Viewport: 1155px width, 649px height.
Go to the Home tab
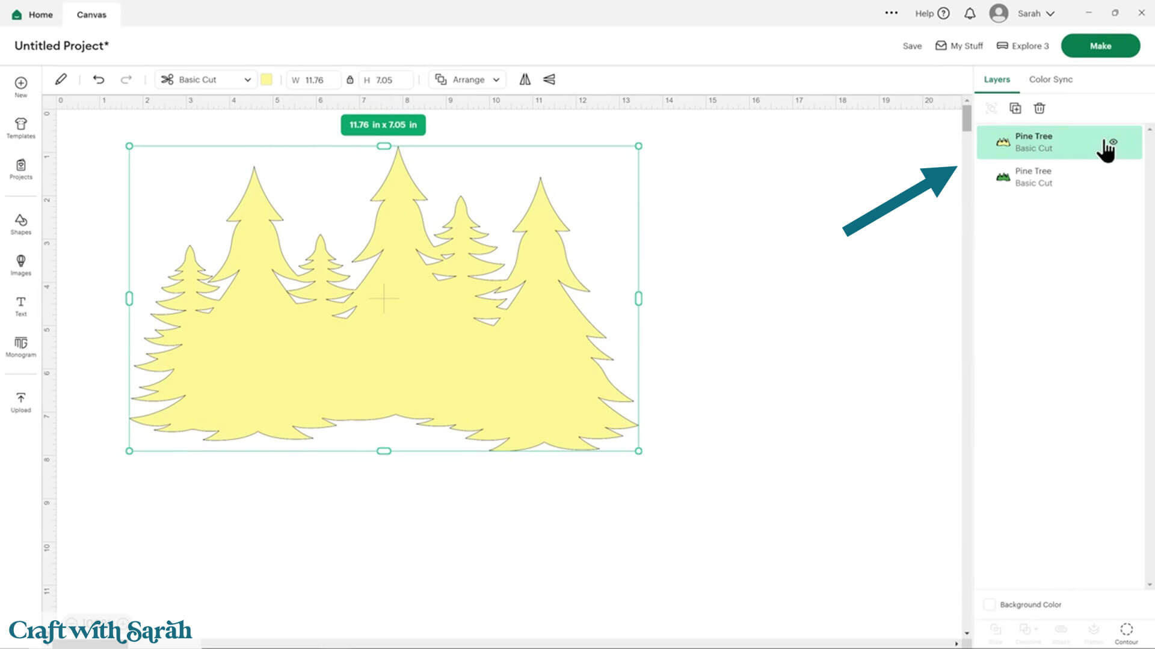pos(32,14)
